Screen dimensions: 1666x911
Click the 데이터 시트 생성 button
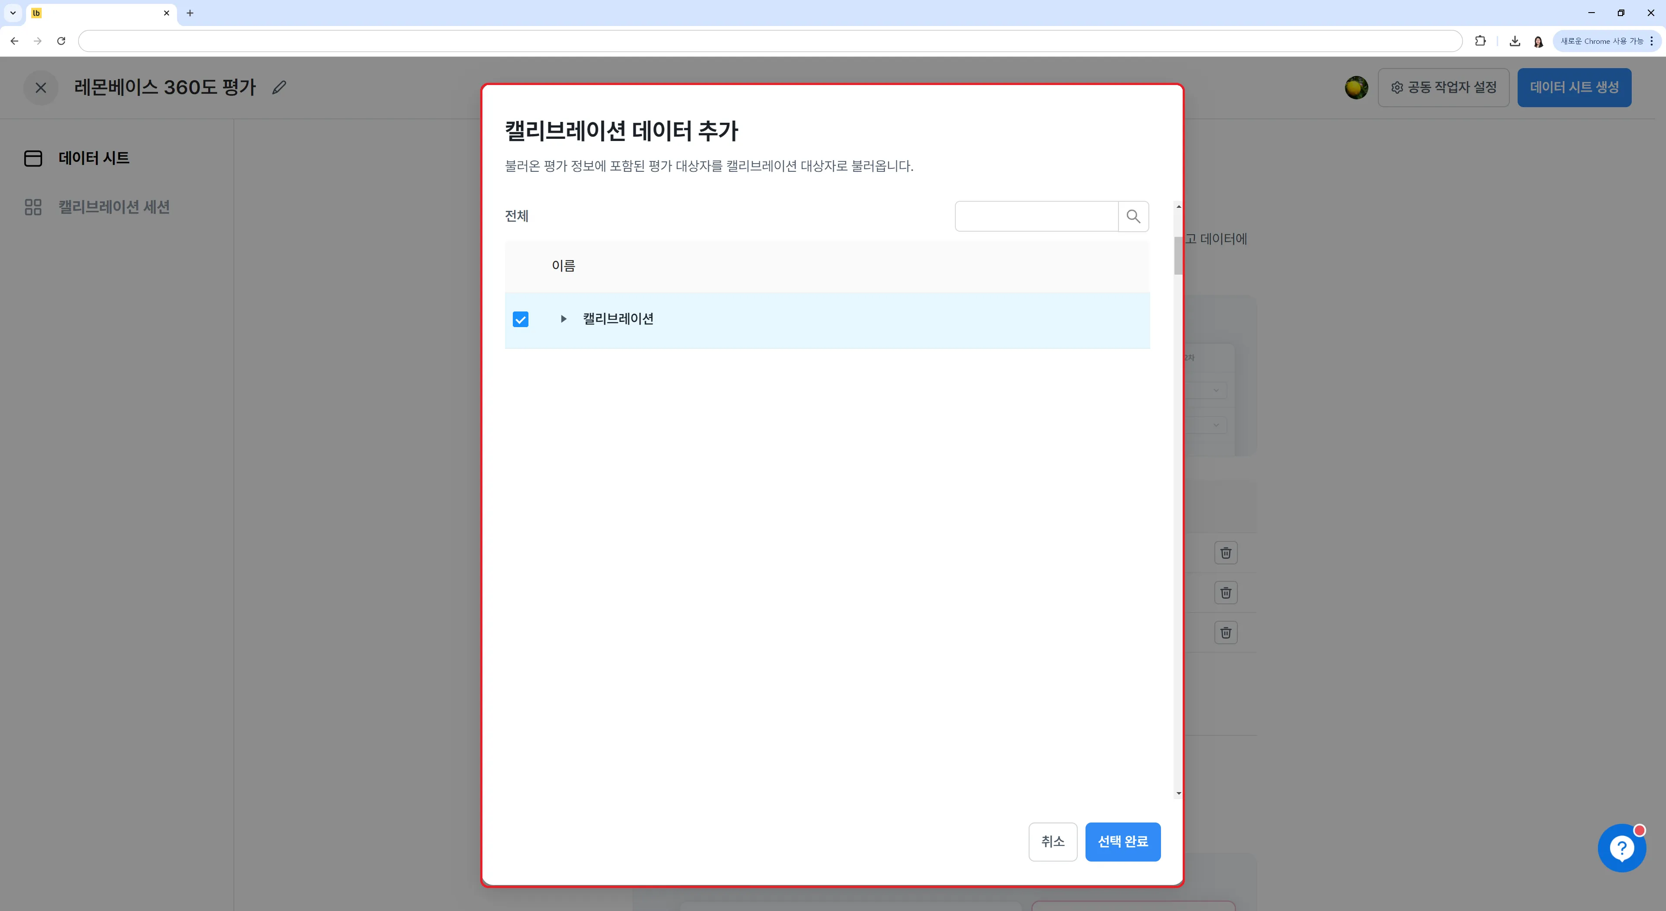[1574, 87]
